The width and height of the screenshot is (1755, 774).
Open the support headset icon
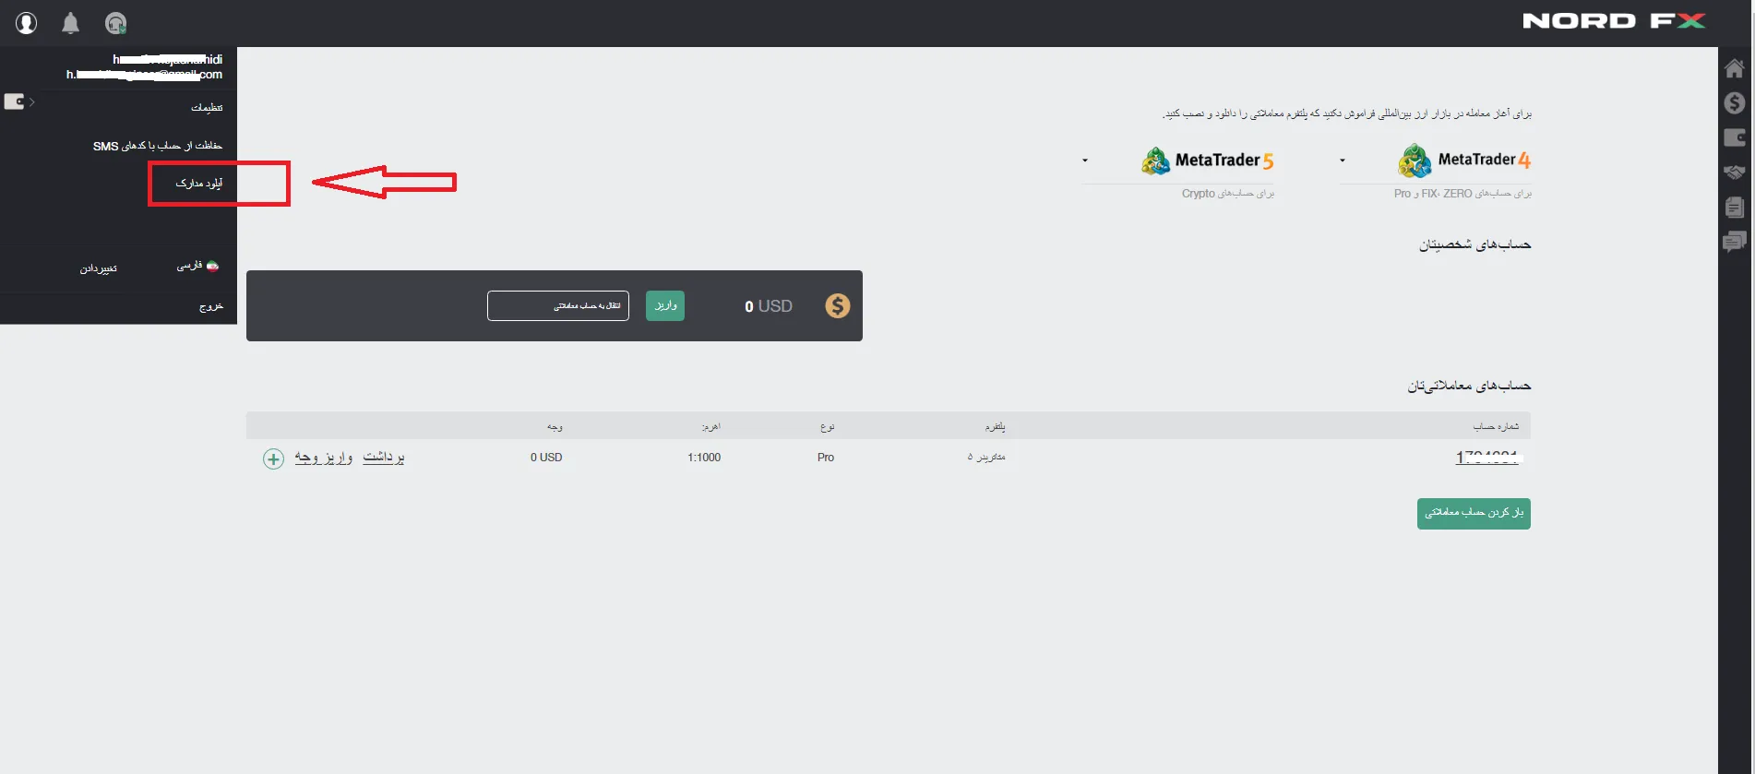tap(115, 23)
